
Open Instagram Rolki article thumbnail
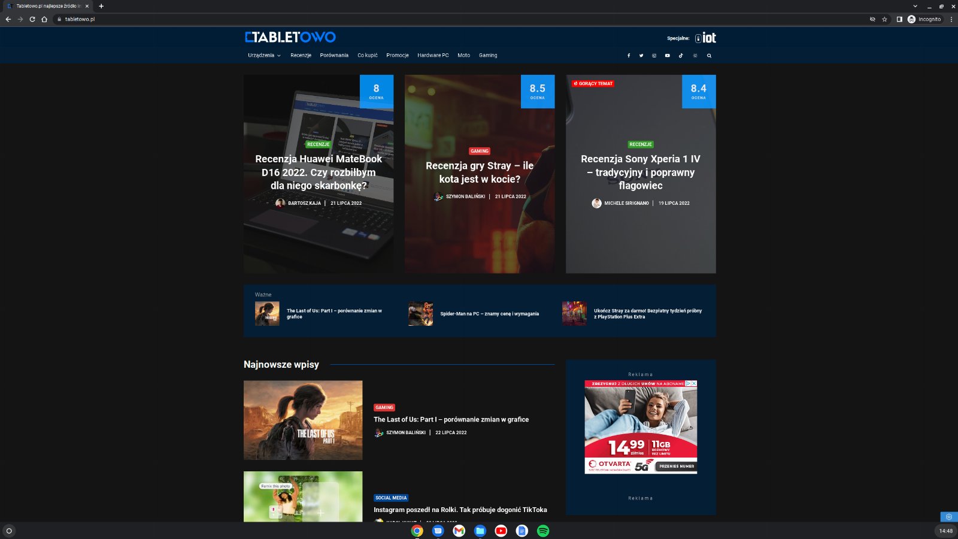pos(303,496)
